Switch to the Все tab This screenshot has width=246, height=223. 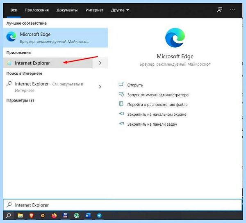tap(14, 10)
